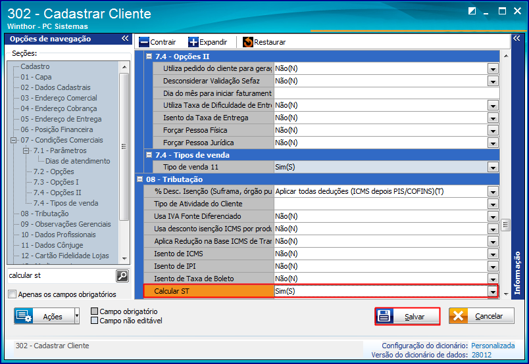Collapse the 7.1 - Parâmetros tree node
Viewport: 529px width, 364px height.
26,150
